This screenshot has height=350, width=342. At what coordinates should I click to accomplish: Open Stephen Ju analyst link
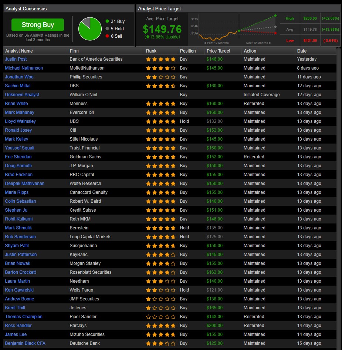[x=16, y=210]
